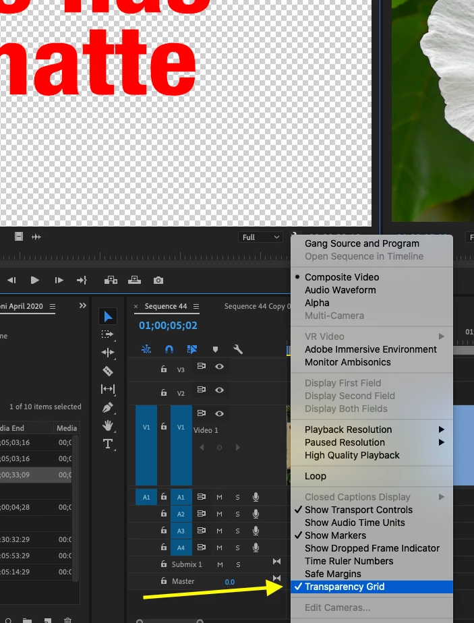Mute audio track A1

219,497
